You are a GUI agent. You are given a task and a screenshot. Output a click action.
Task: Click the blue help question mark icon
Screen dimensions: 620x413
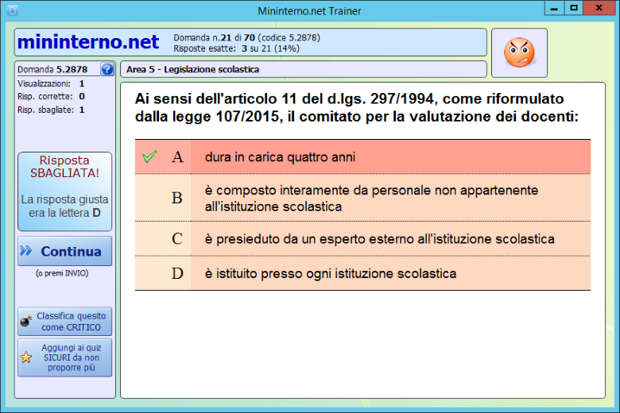click(x=107, y=69)
